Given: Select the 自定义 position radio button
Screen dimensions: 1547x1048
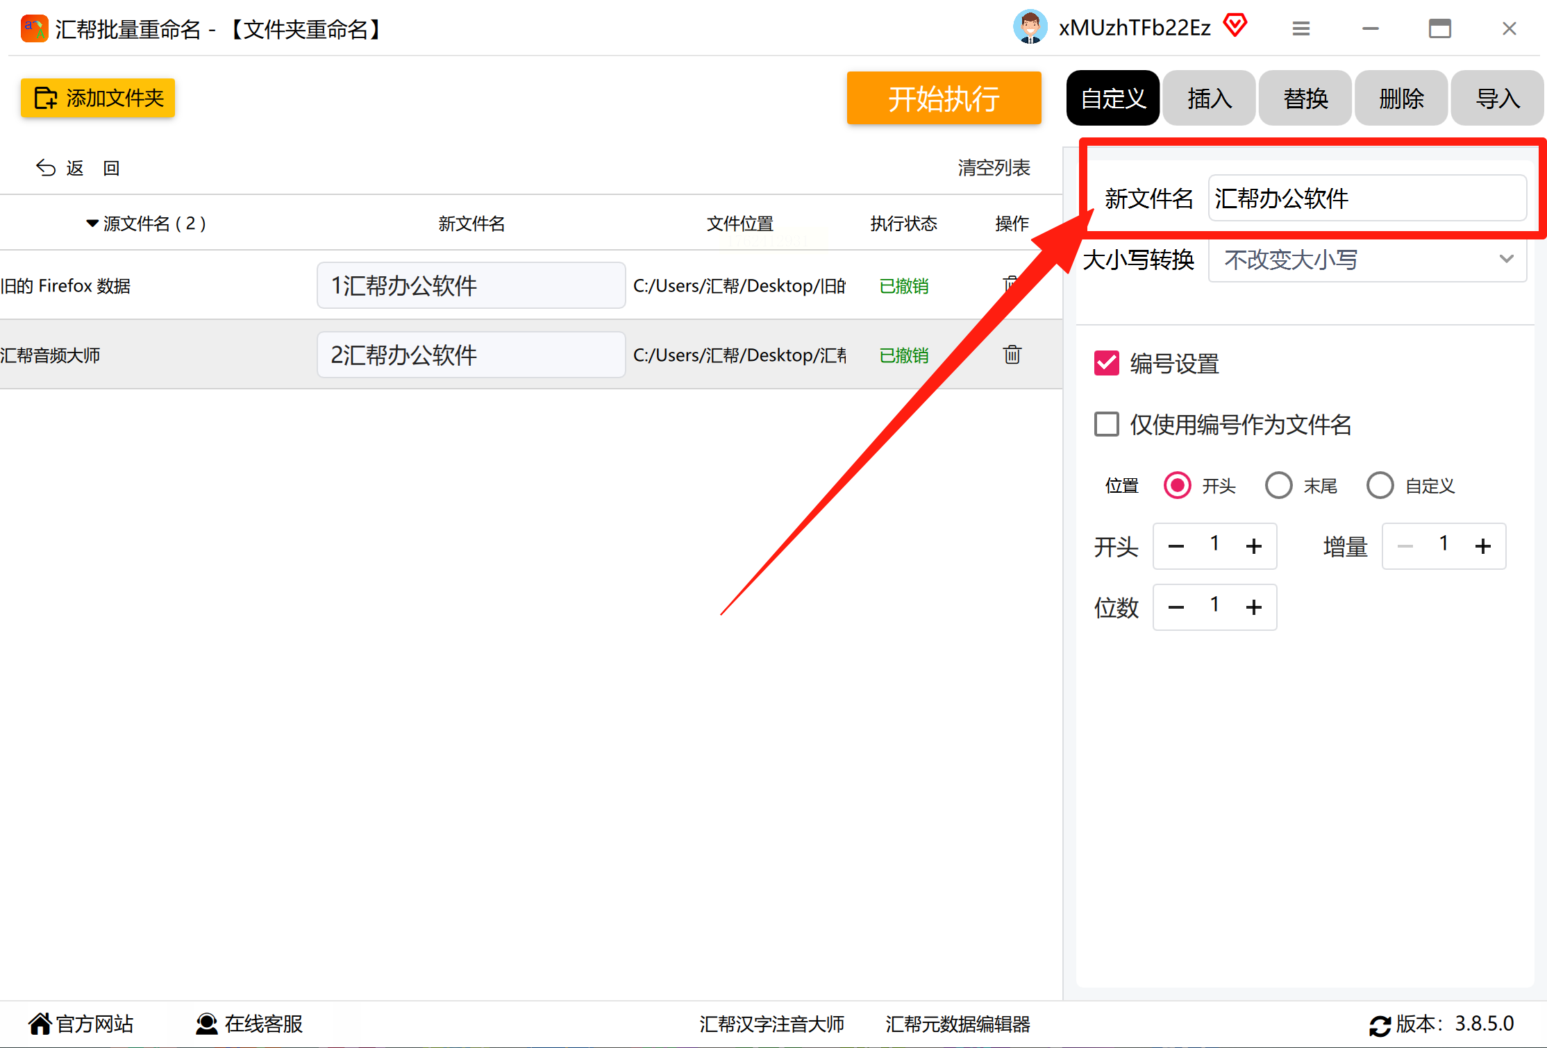Looking at the screenshot, I should coord(1380,485).
